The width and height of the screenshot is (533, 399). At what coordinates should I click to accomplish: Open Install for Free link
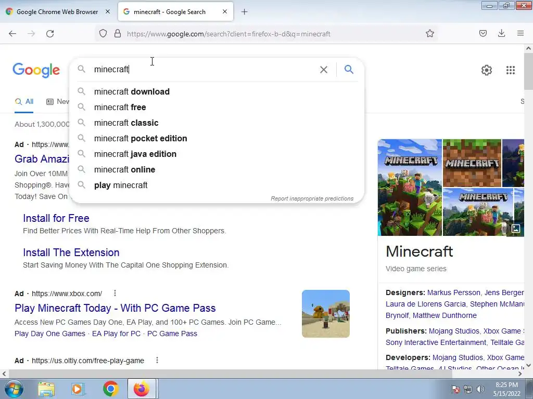click(x=56, y=218)
